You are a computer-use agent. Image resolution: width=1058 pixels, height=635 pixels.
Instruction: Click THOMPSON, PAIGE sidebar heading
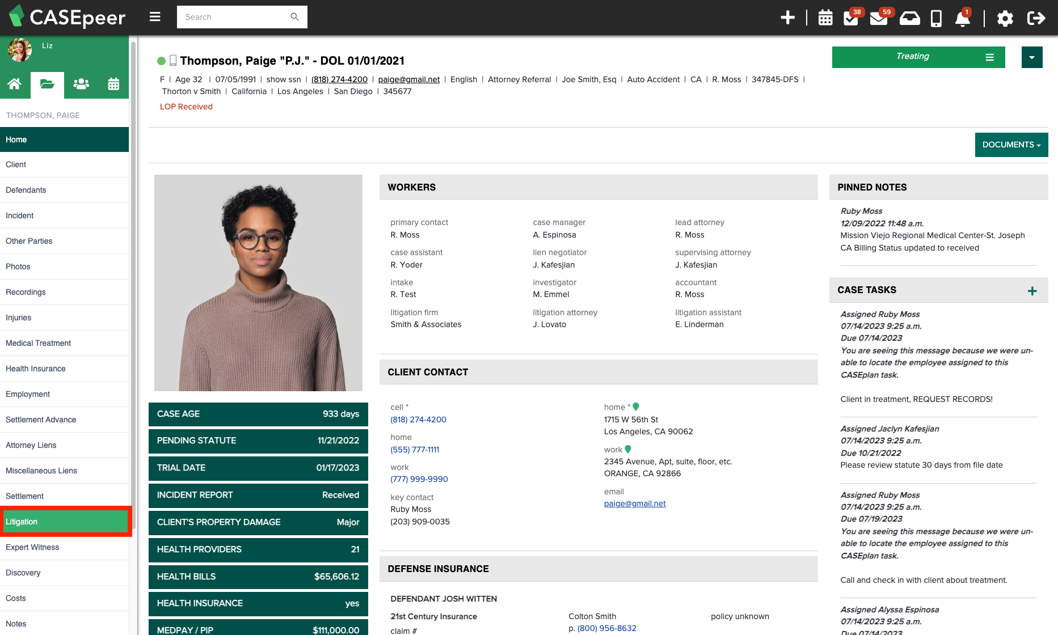point(43,115)
